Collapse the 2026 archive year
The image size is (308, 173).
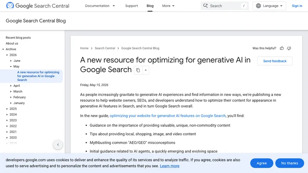[7, 55]
